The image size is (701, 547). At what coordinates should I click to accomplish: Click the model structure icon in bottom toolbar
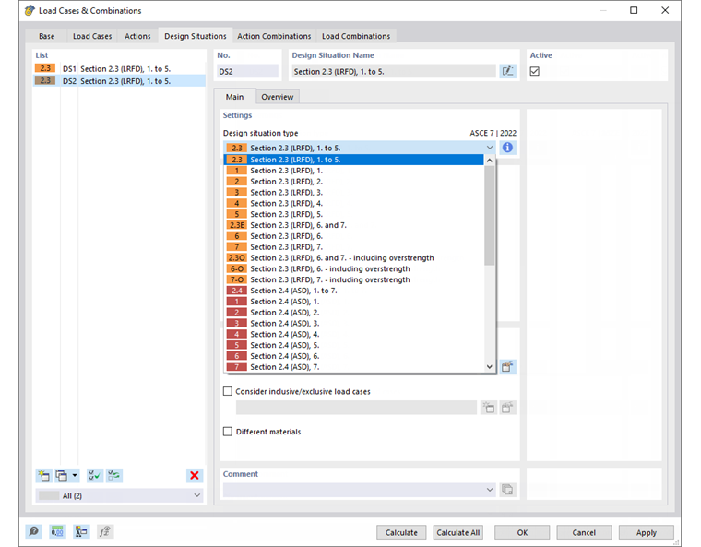coord(81,531)
